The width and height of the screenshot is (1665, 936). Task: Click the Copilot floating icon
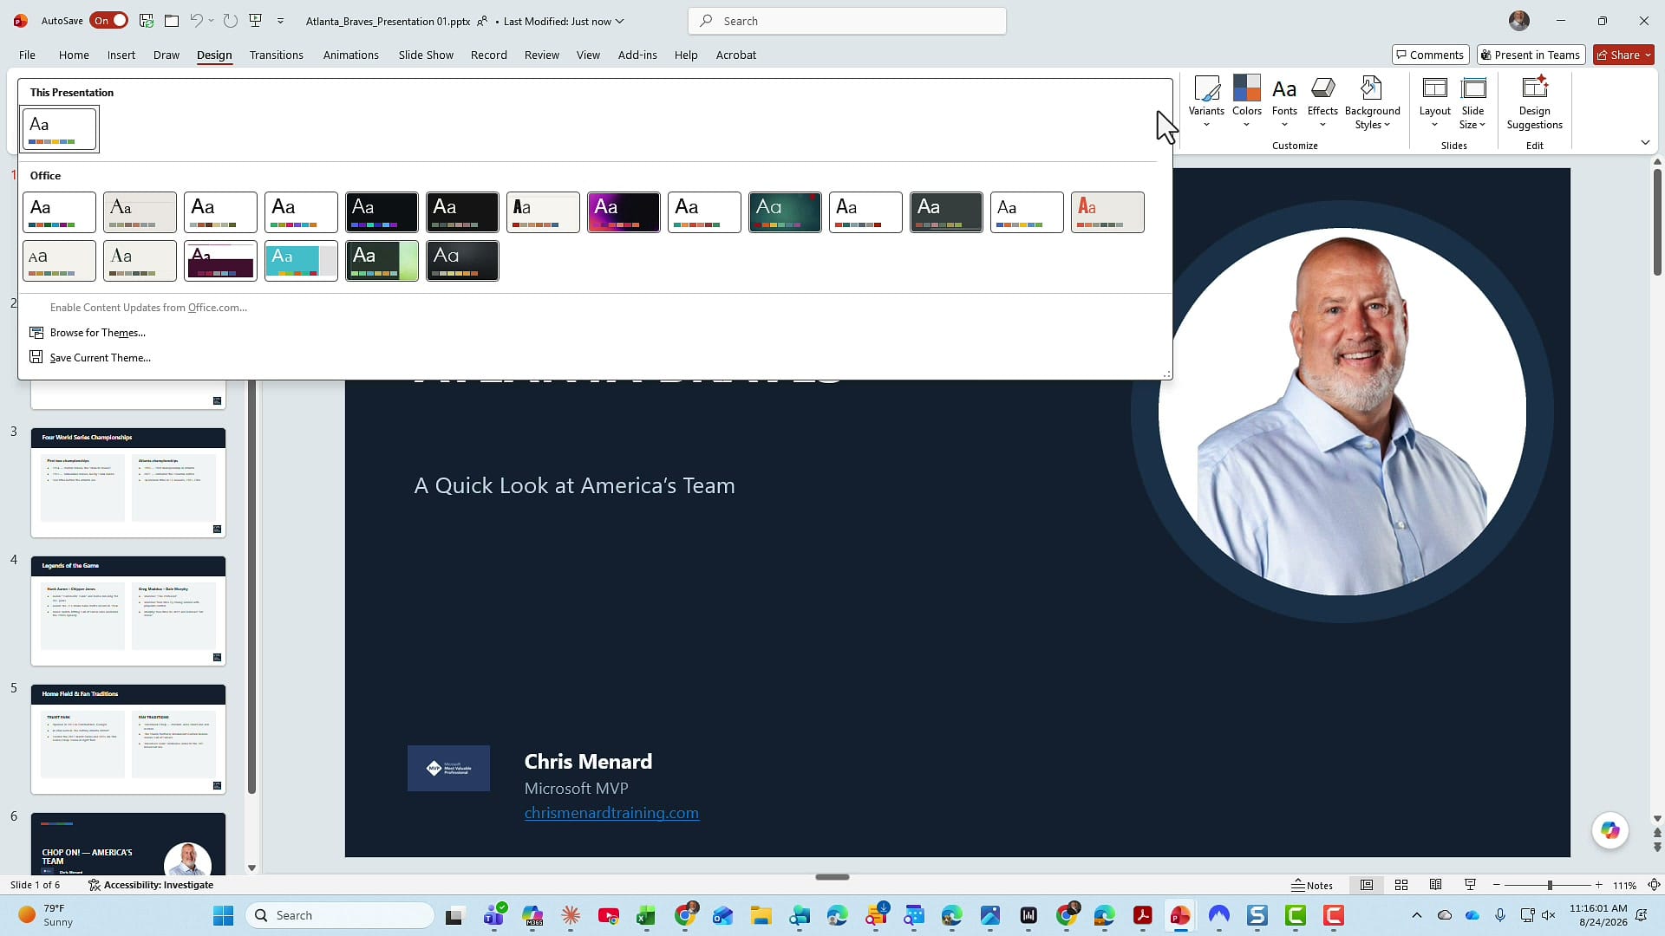click(1610, 830)
